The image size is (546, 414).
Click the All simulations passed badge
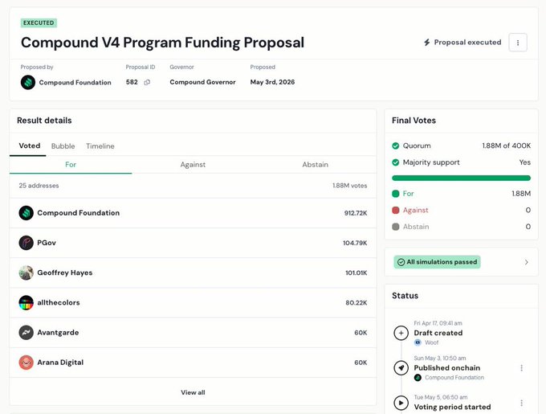[x=438, y=262]
